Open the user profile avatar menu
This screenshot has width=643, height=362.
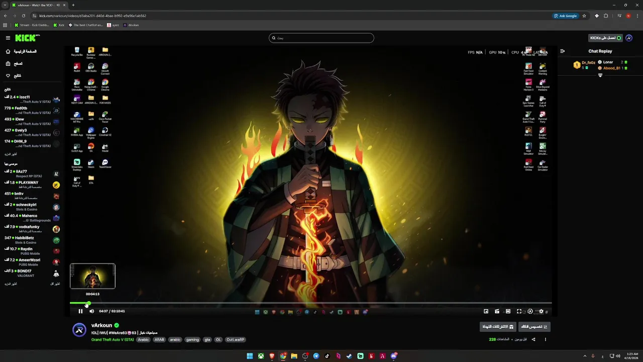(629, 38)
